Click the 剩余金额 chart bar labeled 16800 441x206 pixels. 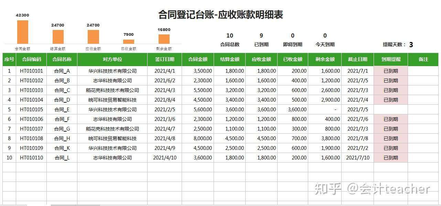pyautogui.click(x=164, y=39)
